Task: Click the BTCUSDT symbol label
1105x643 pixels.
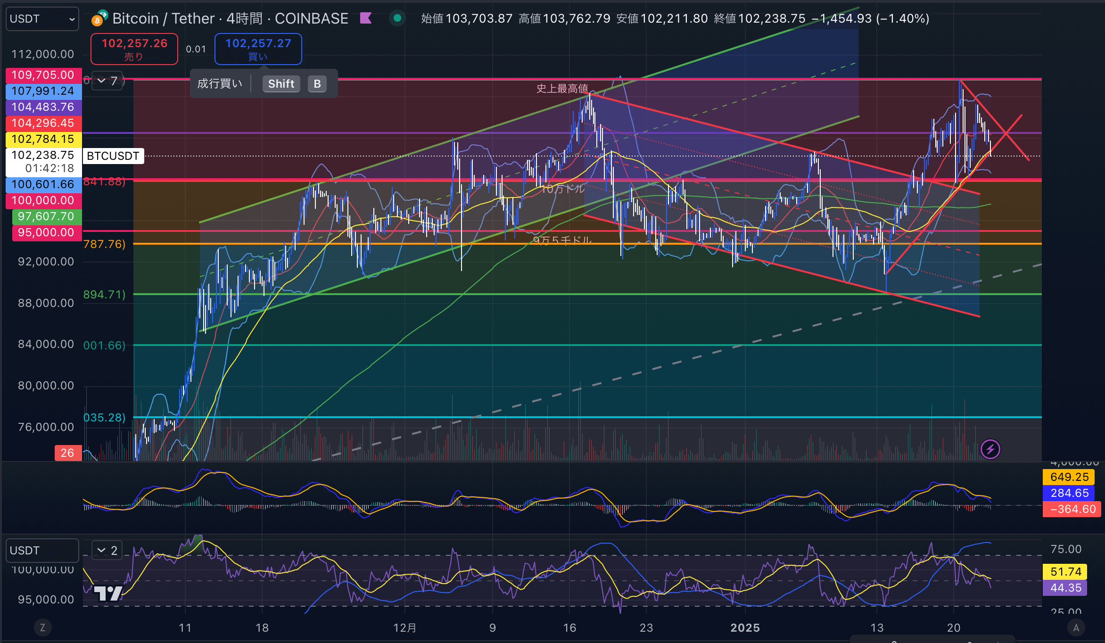Action: point(113,156)
